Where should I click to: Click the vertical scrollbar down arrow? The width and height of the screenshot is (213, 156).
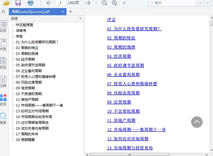[212, 150]
